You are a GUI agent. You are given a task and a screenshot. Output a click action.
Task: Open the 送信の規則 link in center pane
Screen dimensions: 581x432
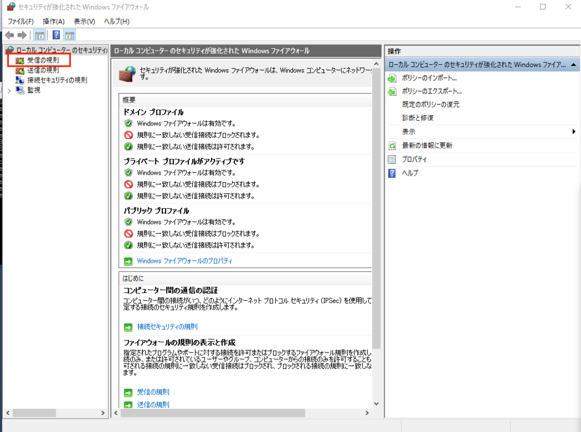153,405
